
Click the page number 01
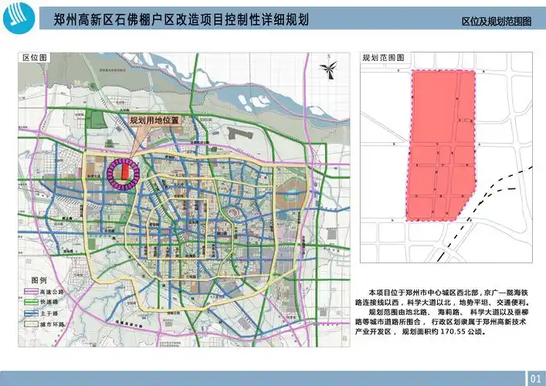(x=535, y=379)
